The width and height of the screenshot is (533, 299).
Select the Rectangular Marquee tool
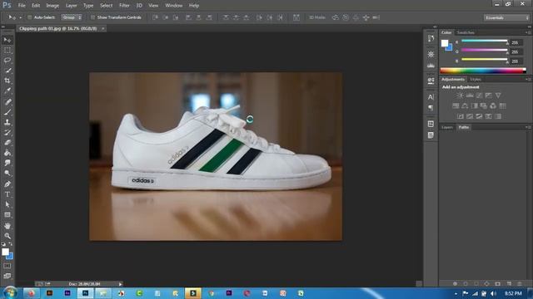(x=7, y=50)
